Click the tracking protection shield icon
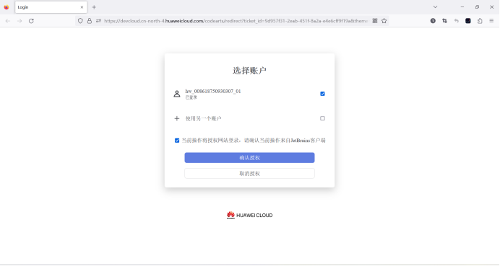The image size is (500, 266). point(80,21)
